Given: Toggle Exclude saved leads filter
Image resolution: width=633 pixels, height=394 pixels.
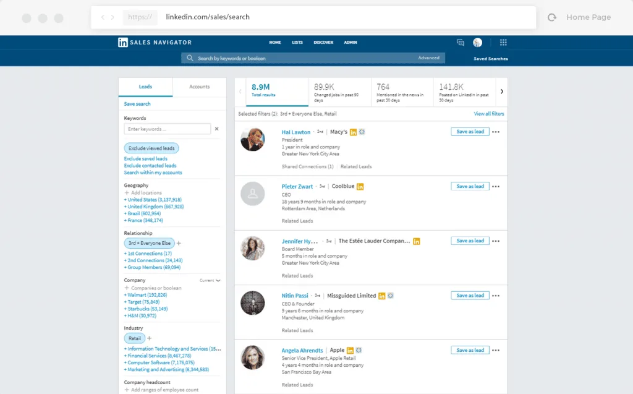Looking at the screenshot, I should (145, 159).
